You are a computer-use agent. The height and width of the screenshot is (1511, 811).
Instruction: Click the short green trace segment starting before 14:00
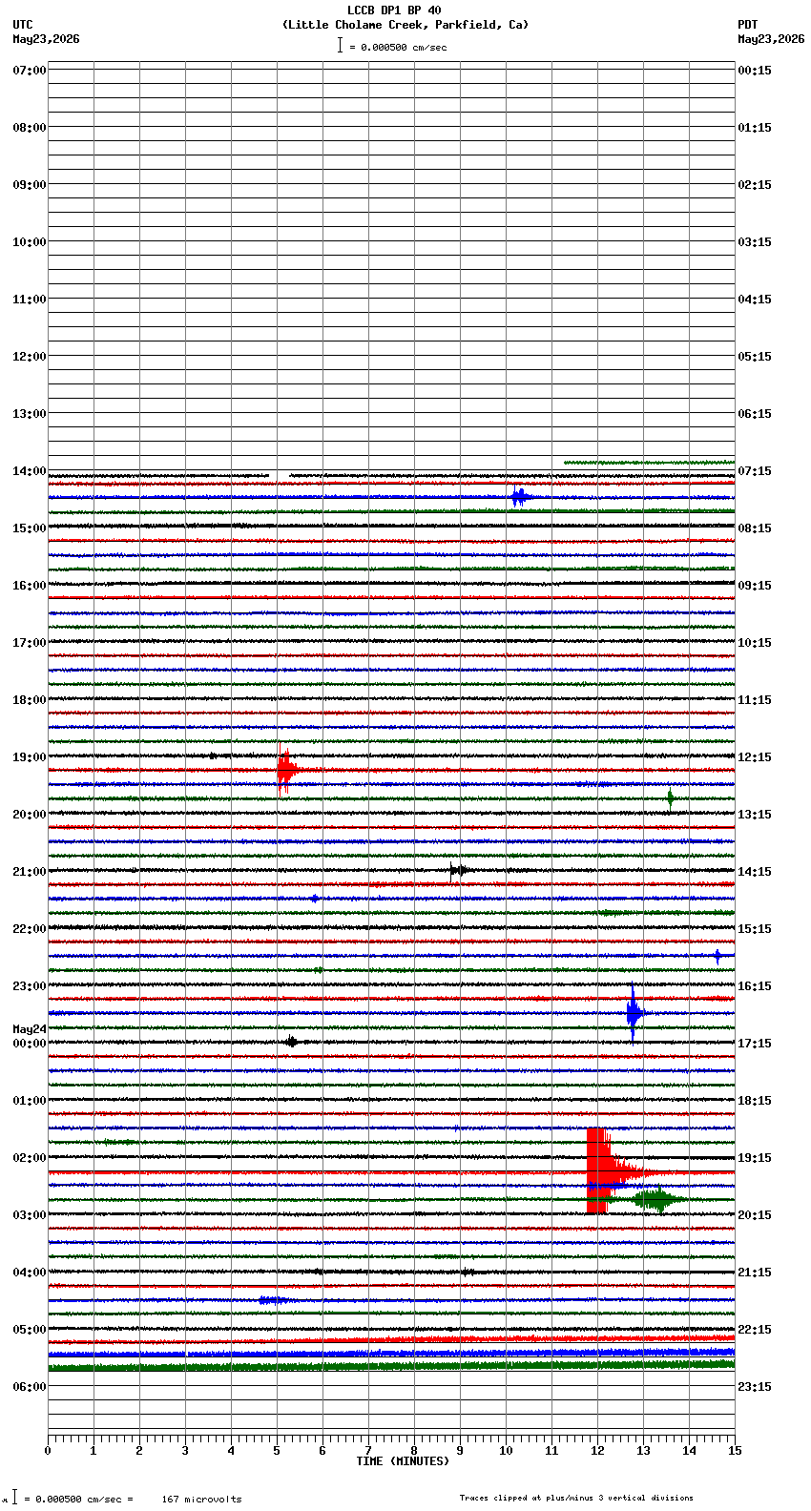coord(649,462)
